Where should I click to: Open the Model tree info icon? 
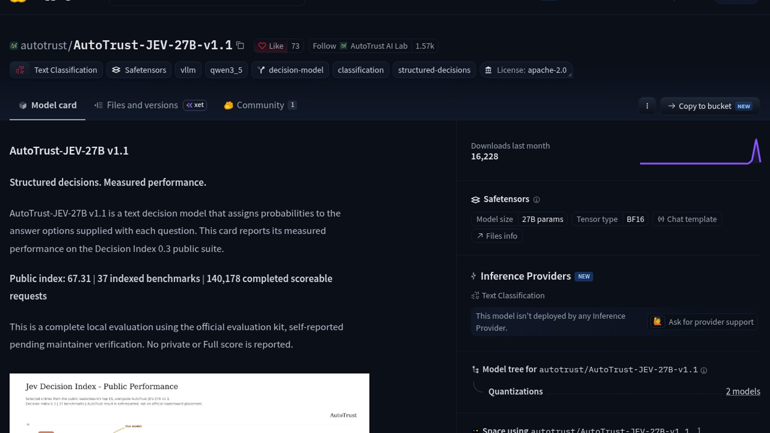point(704,370)
